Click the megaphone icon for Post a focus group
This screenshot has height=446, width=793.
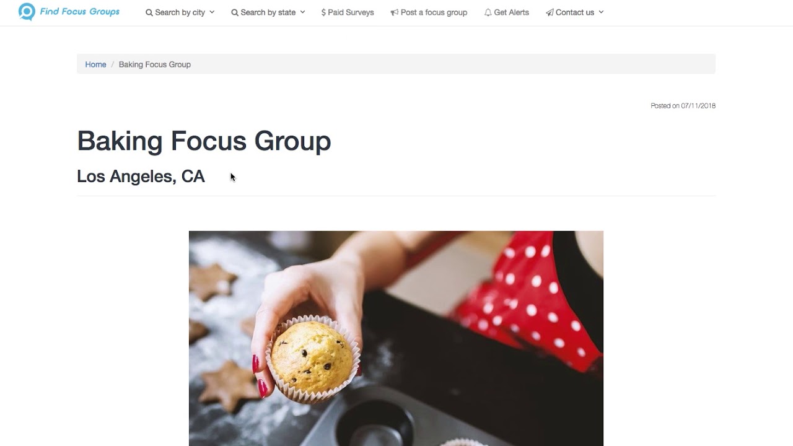[395, 12]
